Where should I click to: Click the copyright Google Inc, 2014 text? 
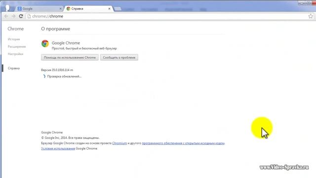[x=70, y=138]
